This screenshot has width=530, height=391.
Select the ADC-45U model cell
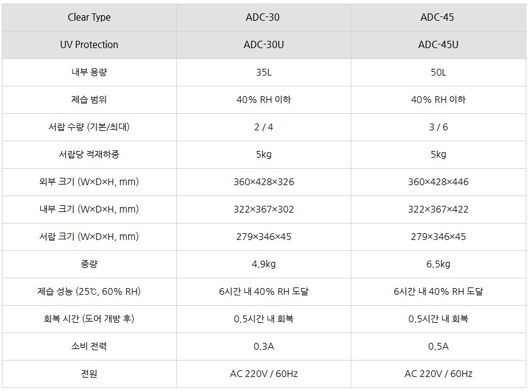pyautogui.click(x=438, y=44)
